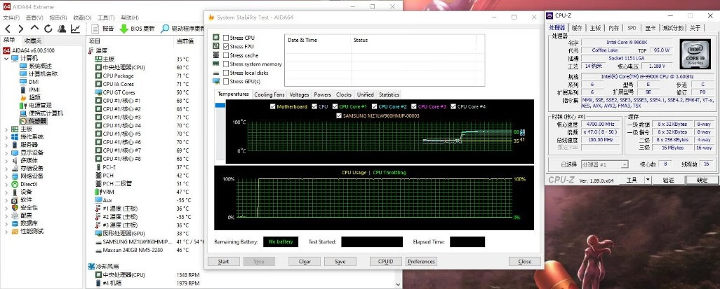This screenshot has width=720, height=289.
Task: Toggle the SAMSUNG MZ1LW960HMJP graph checkbox
Action: point(339,116)
